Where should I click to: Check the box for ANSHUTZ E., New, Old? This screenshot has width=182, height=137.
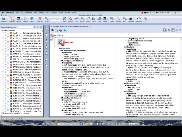pyautogui.click(x=3, y=51)
